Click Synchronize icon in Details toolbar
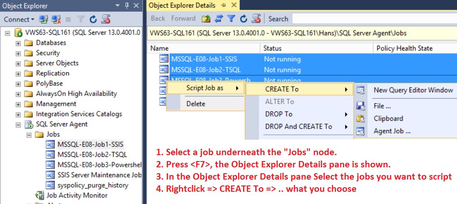Screen dimensions: 457x204 pos(219,19)
